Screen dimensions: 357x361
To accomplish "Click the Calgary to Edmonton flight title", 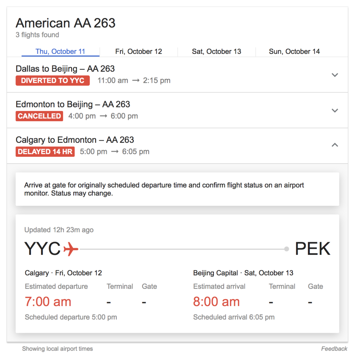I will click(75, 140).
